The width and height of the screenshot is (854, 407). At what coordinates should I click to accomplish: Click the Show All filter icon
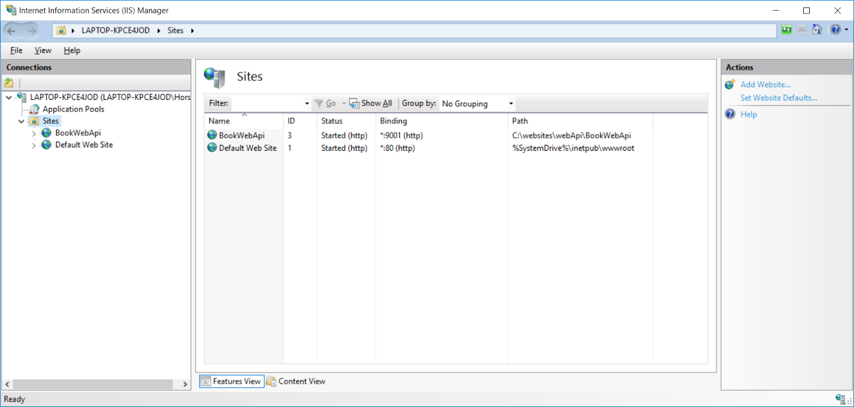(x=354, y=103)
